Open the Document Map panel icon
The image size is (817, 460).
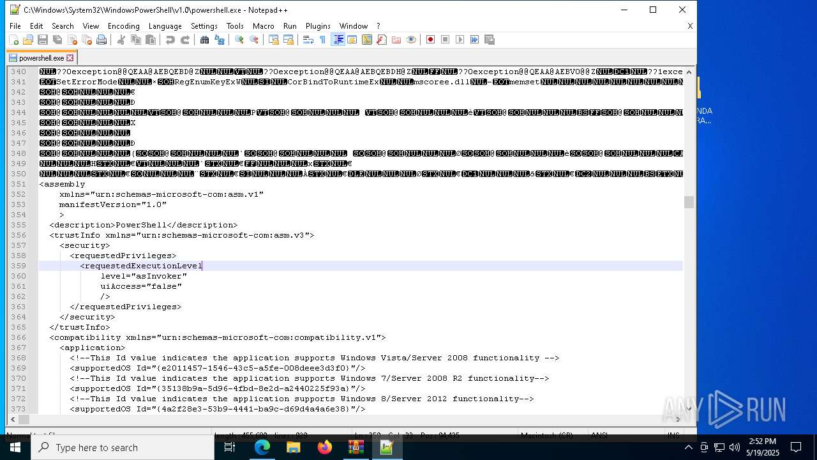click(367, 40)
